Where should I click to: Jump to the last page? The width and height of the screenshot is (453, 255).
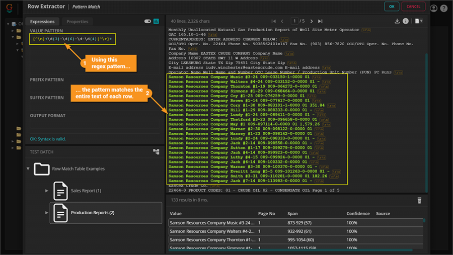(320, 21)
